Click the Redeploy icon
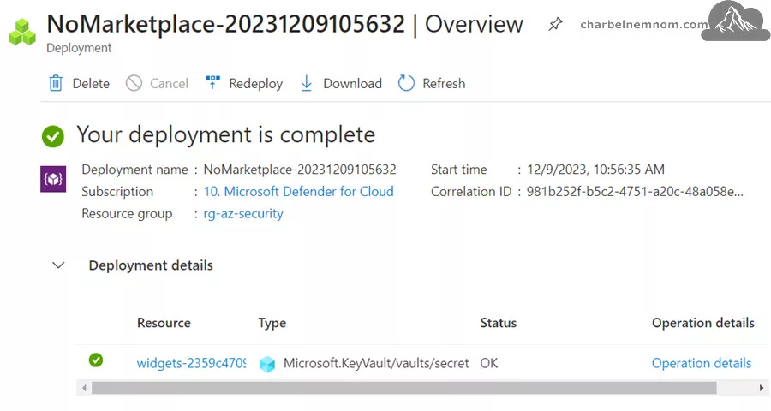 click(212, 82)
